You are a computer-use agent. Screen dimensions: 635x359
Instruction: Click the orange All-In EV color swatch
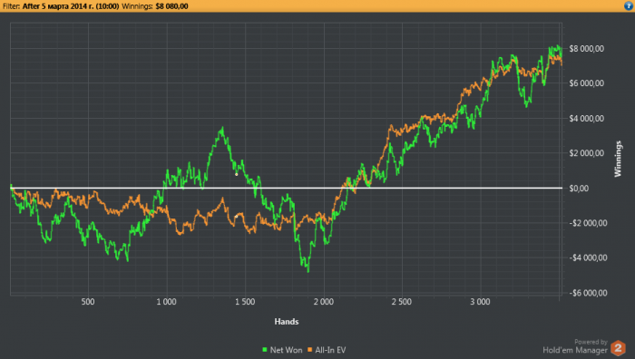pyautogui.click(x=310, y=350)
